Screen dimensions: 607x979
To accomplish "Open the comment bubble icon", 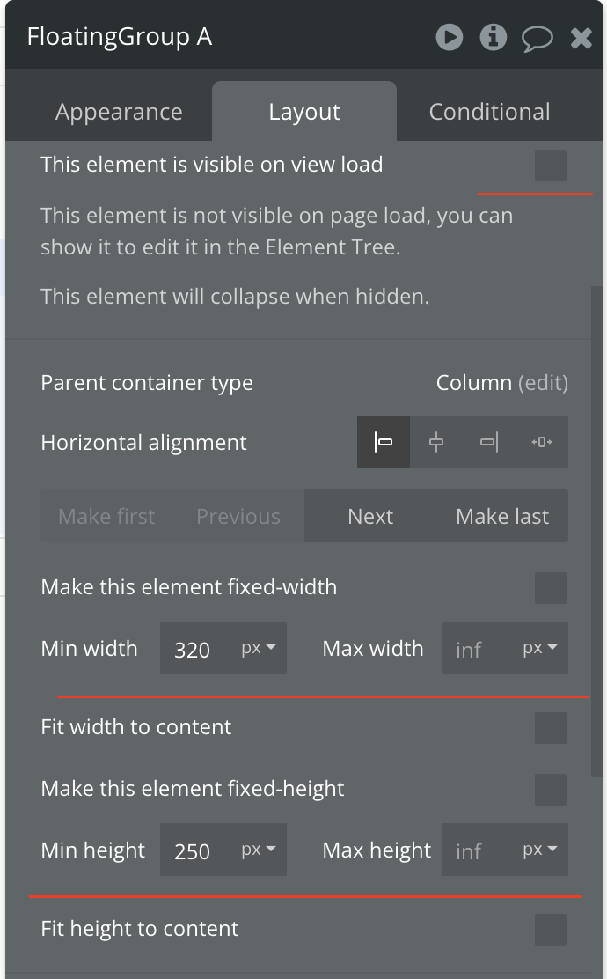I will 538,38.
